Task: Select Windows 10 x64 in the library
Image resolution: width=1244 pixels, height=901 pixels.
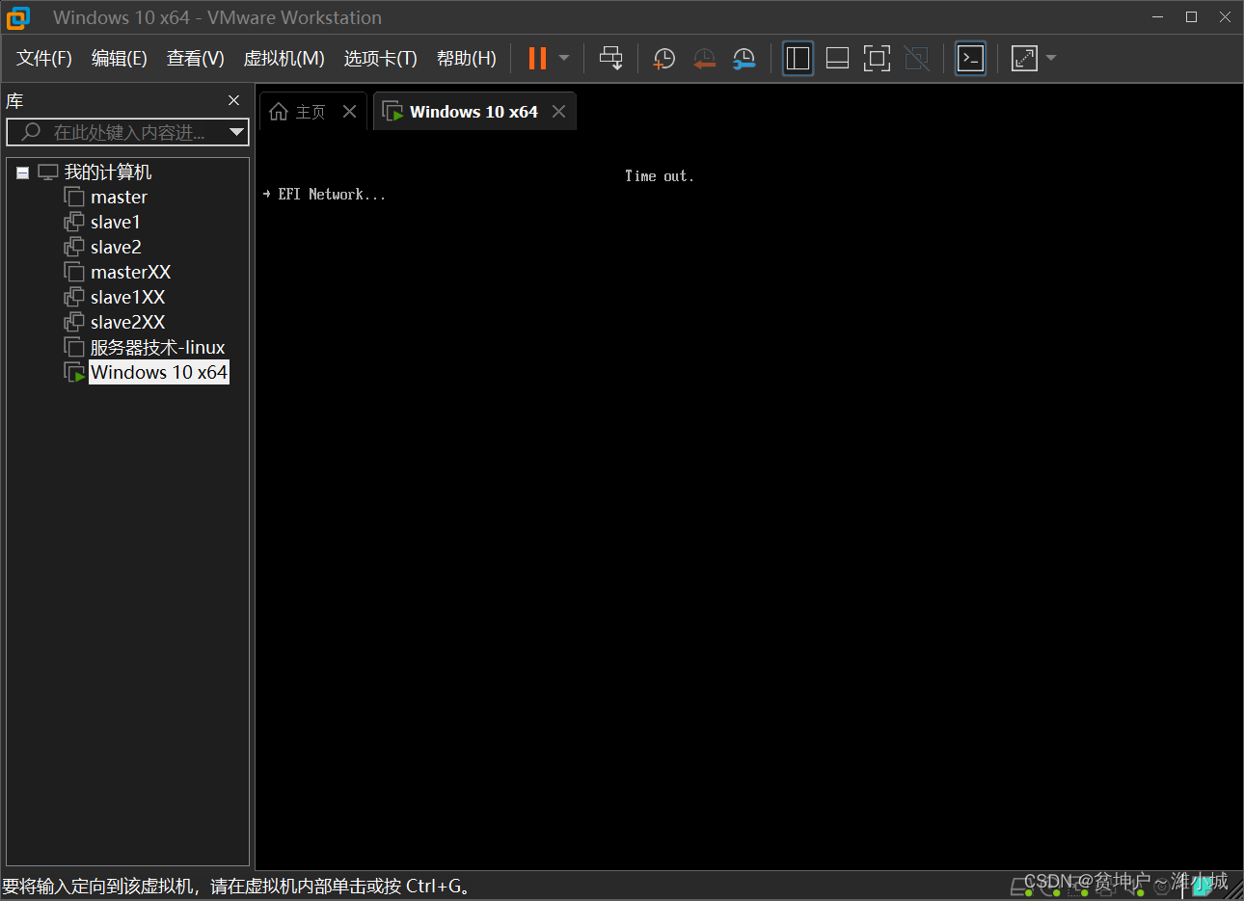Action: (x=159, y=372)
